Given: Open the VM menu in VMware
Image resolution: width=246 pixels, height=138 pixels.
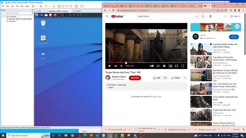Looking at the screenshot, I should click(17, 6).
